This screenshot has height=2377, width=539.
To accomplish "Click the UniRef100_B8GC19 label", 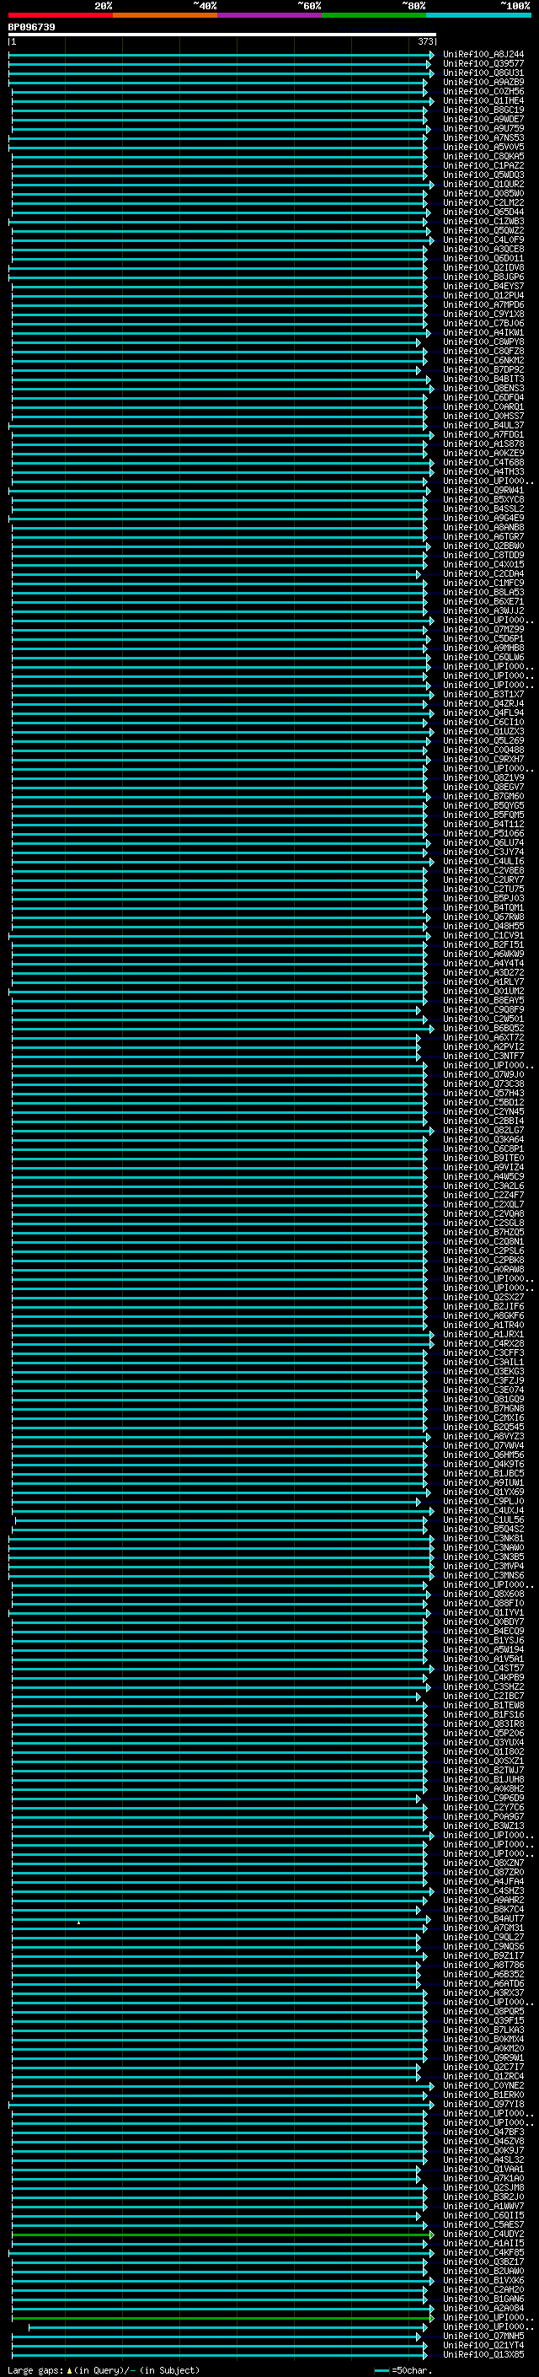I will (x=483, y=110).
